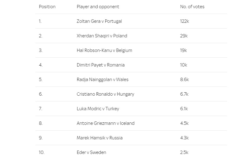The height and width of the screenshot is (157, 231).
Task: Select Luka Modric v Turkey row
Action: [131, 109]
